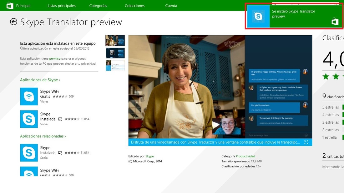Click the '4 estrellas' rating row
Screen dimensions: 344x193
pos(333,115)
